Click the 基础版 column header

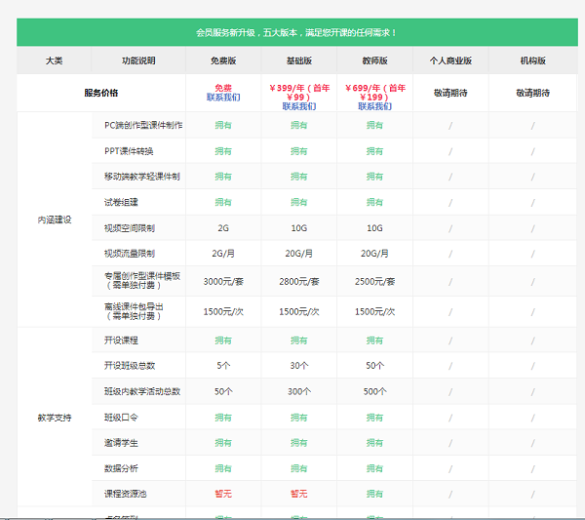(299, 60)
